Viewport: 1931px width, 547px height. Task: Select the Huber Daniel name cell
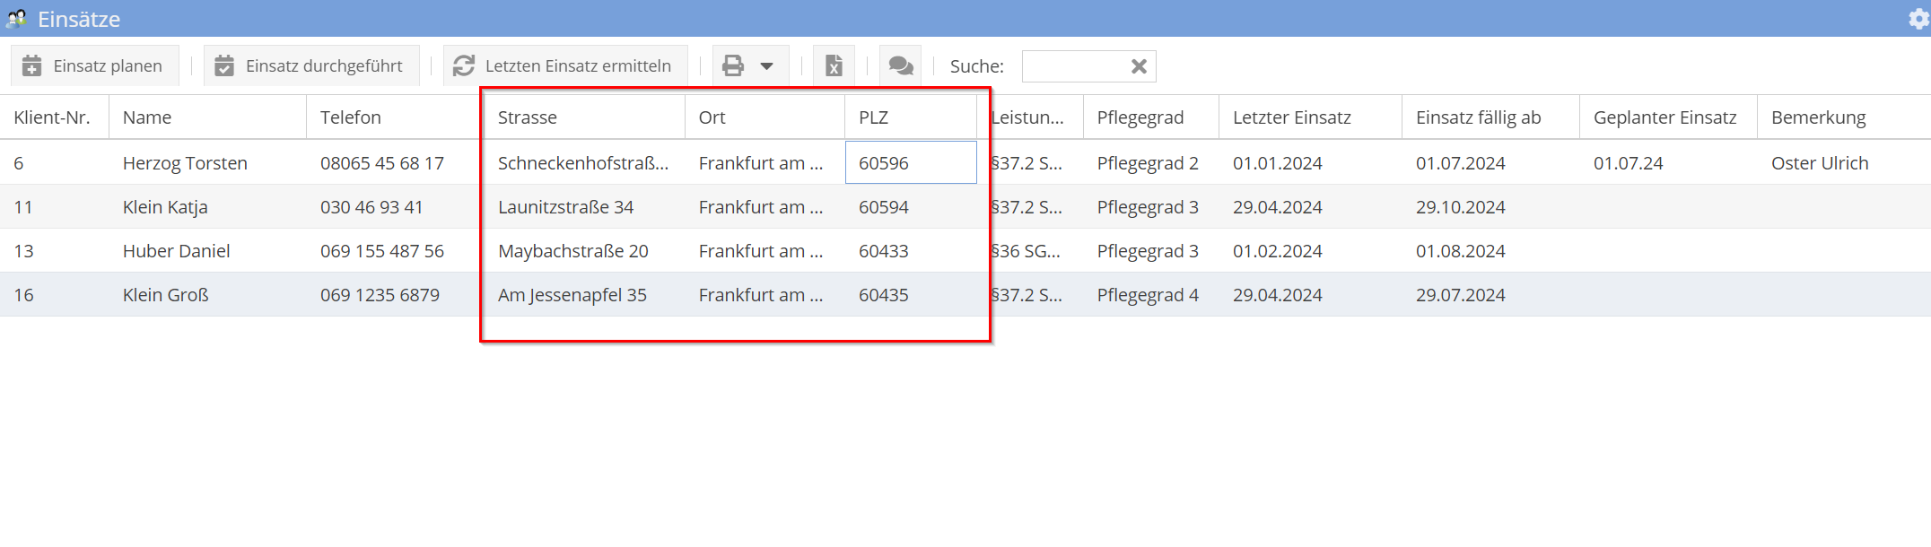pyautogui.click(x=207, y=251)
